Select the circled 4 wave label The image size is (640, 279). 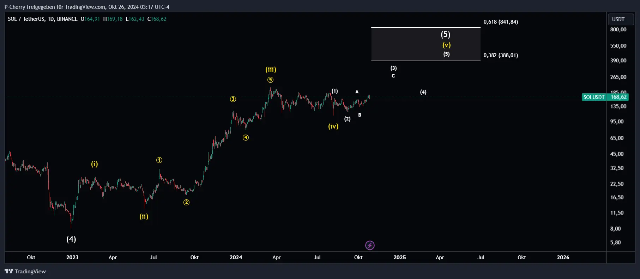(x=246, y=138)
